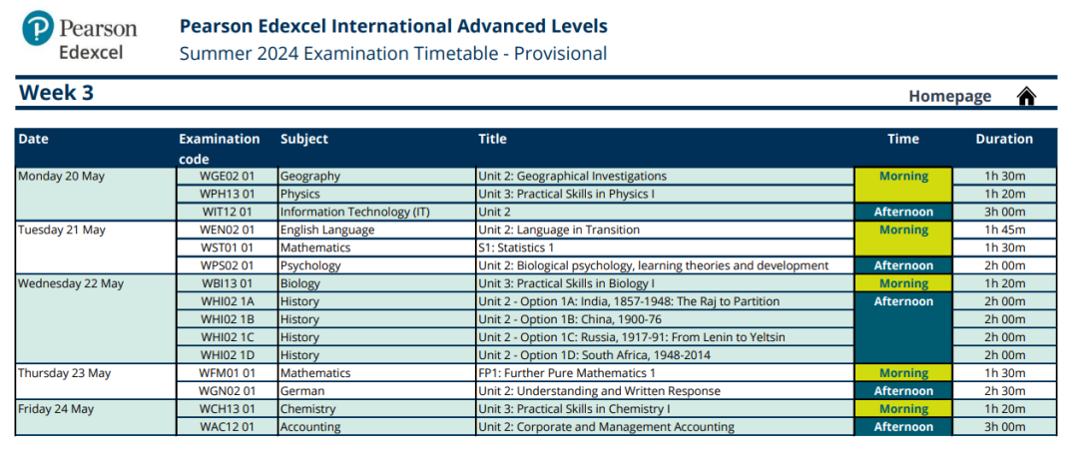This screenshot has height=465, width=1078.
Task: Click the Biological psychology unit title
Action: (x=653, y=265)
